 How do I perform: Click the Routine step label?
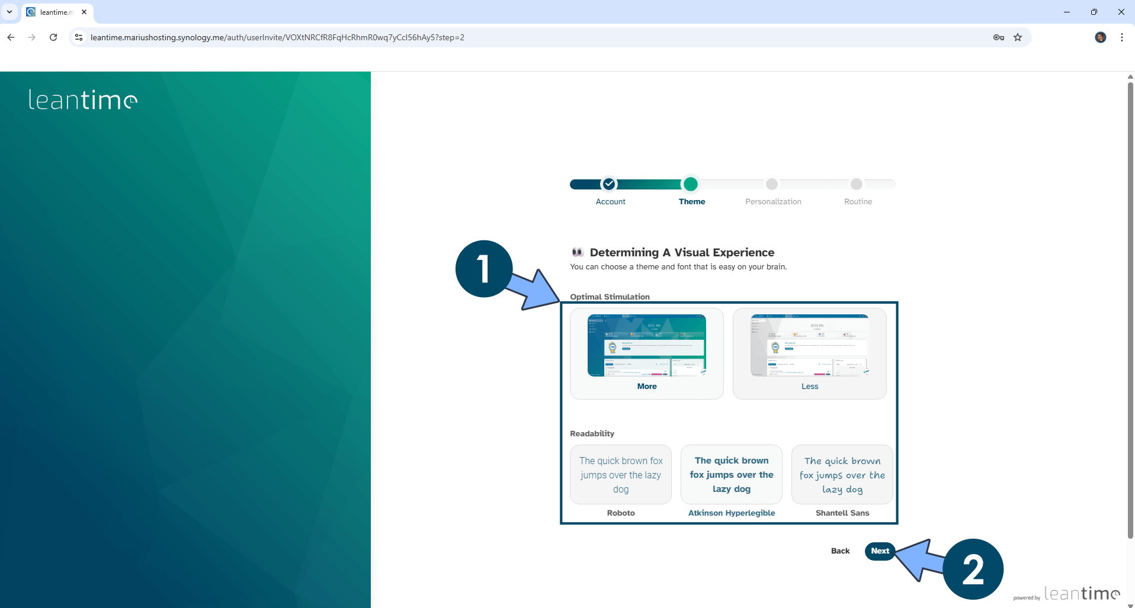(x=858, y=202)
